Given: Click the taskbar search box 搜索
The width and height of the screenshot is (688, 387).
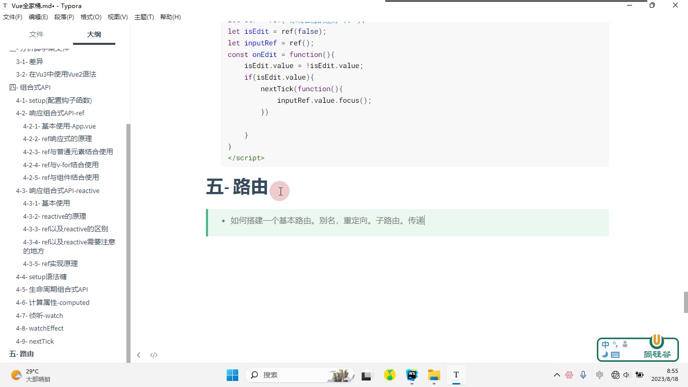Looking at the screenshot, I should tap(300, 375).
